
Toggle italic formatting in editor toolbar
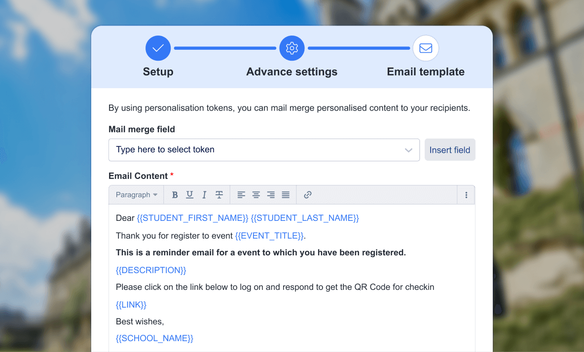(204, 195)
